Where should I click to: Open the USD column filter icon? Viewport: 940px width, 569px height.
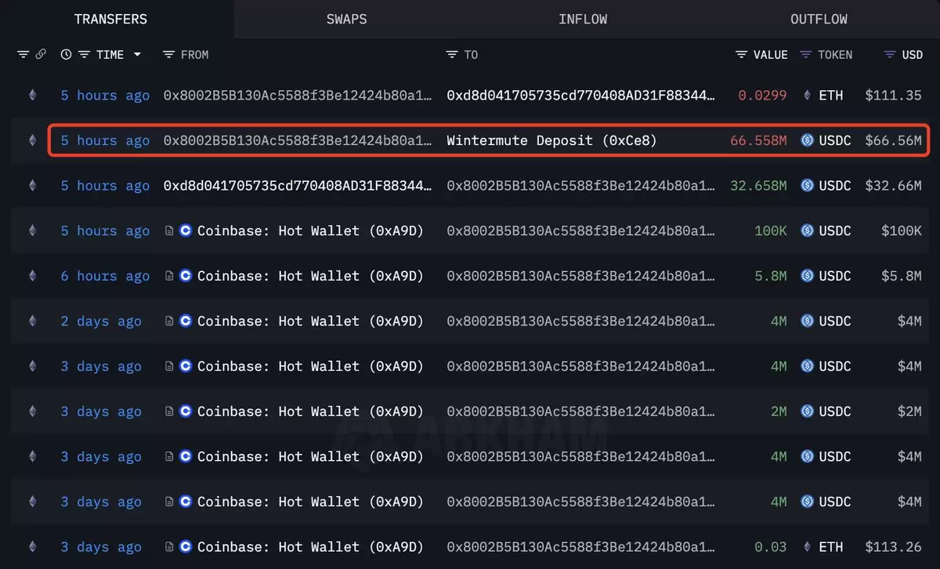coord(890,55)
